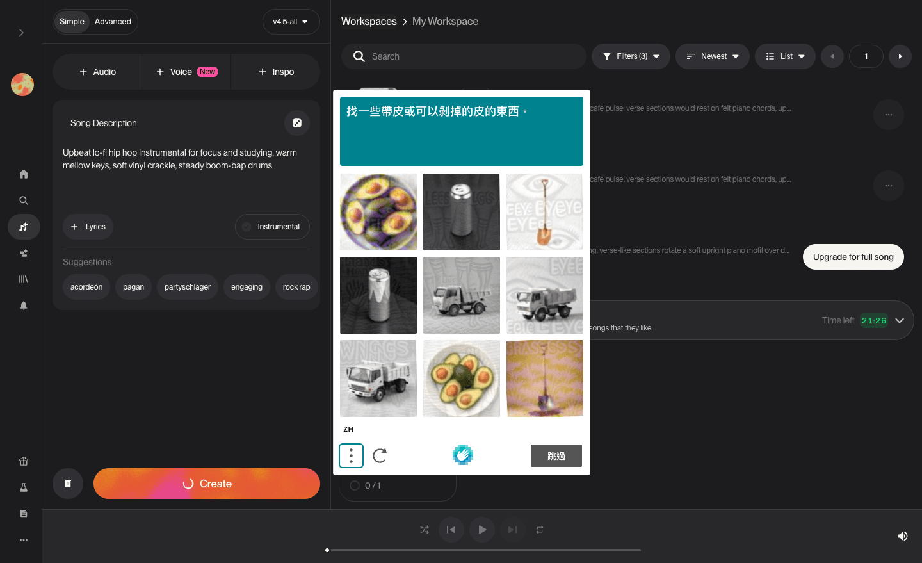The image size is (922, 563).
Task: Refresh the captcha challenge
Action: click(380, 455)
